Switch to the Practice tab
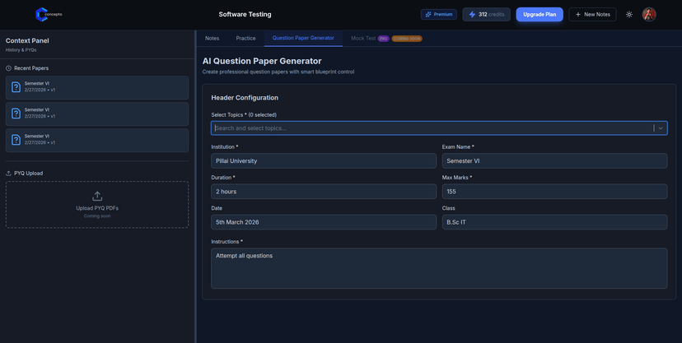The width and height of the screenshot is (682, 343). [245, 38]
